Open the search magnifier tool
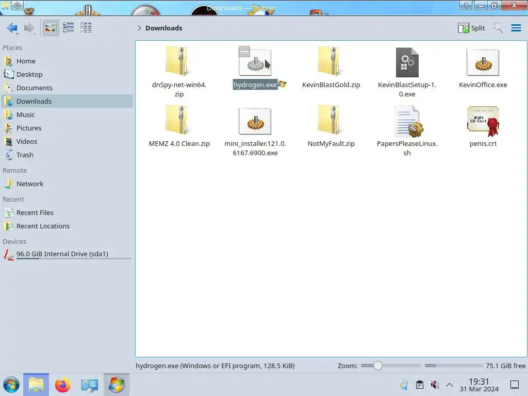Image resolution: width=528 pixels, height=396 pixels. tap(498, 28)
